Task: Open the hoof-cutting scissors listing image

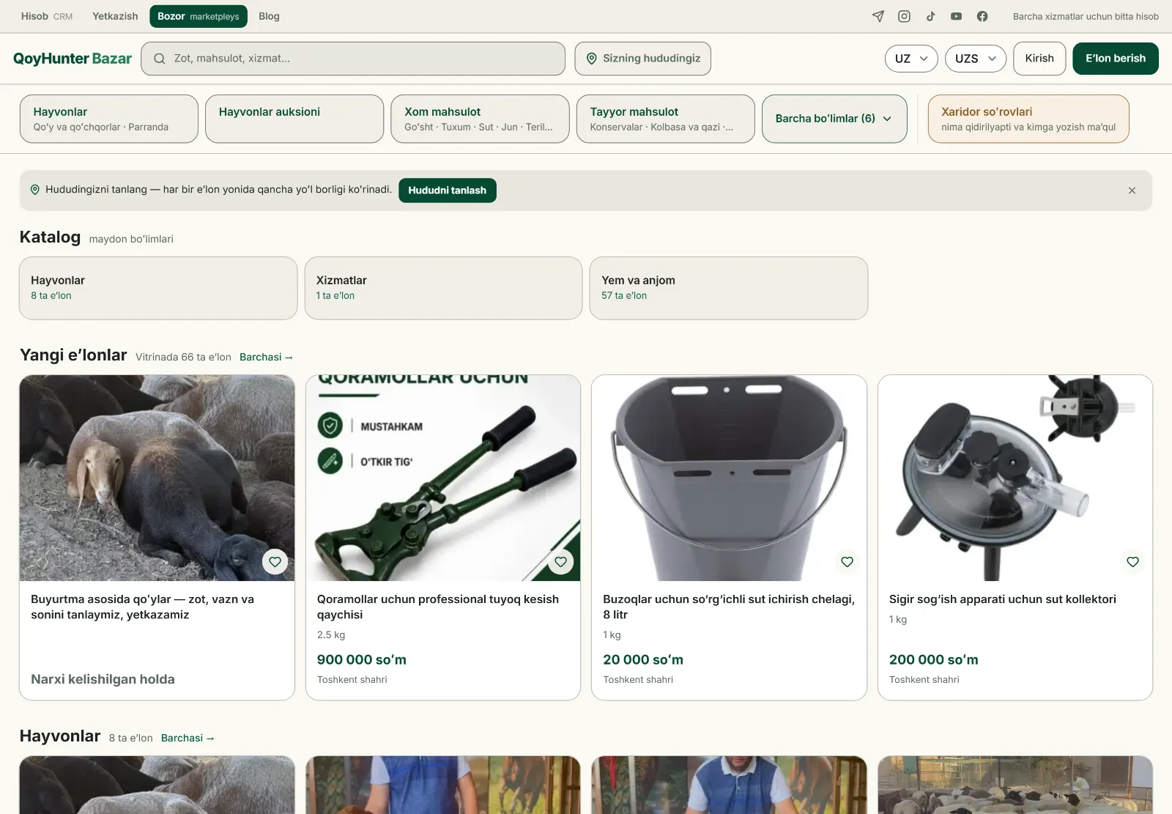Action: [443, 478]
